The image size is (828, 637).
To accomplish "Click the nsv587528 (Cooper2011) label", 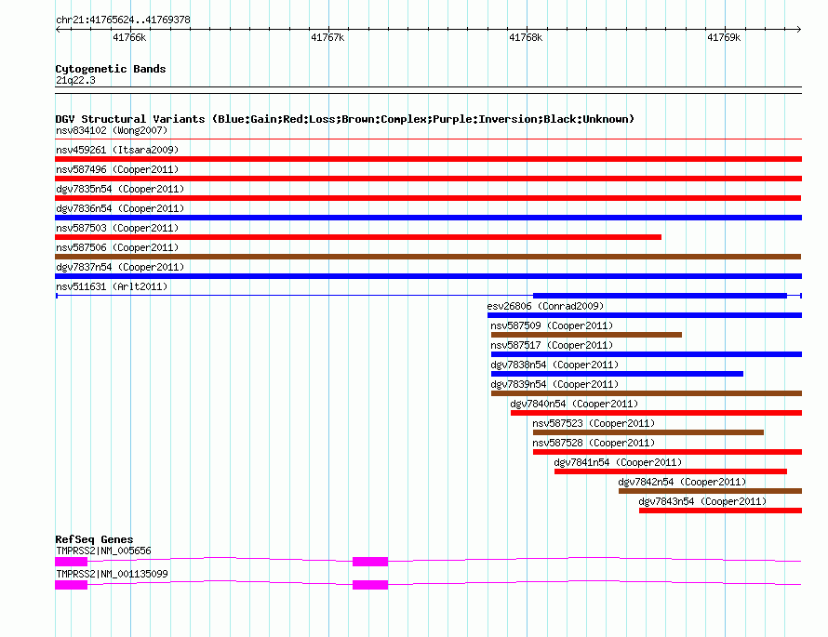I will click(x=594, y=443).
